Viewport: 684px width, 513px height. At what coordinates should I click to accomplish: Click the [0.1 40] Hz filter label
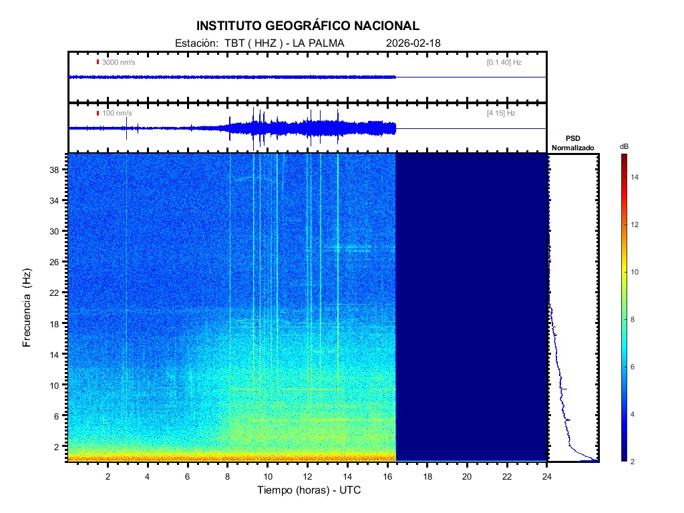click(x=504, y=62)
